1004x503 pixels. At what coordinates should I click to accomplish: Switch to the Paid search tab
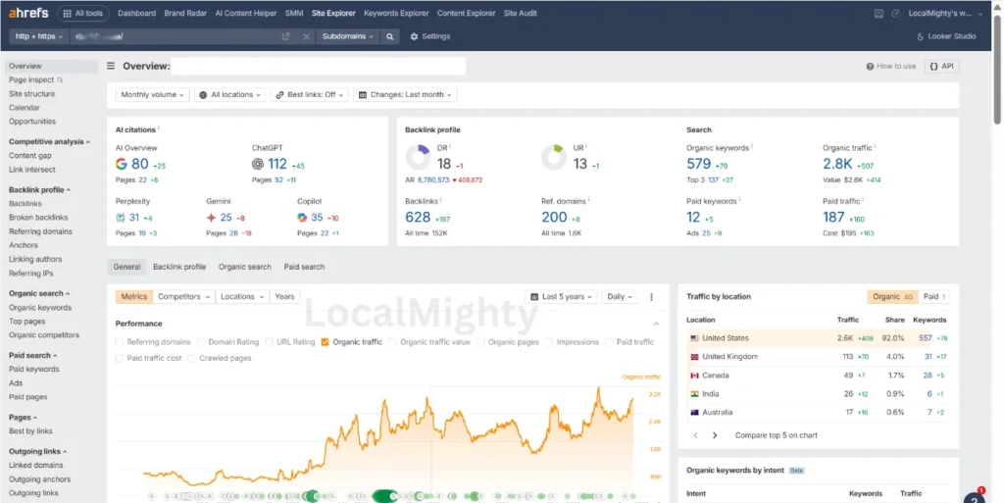pyautogui.click(x=304, y=267)
